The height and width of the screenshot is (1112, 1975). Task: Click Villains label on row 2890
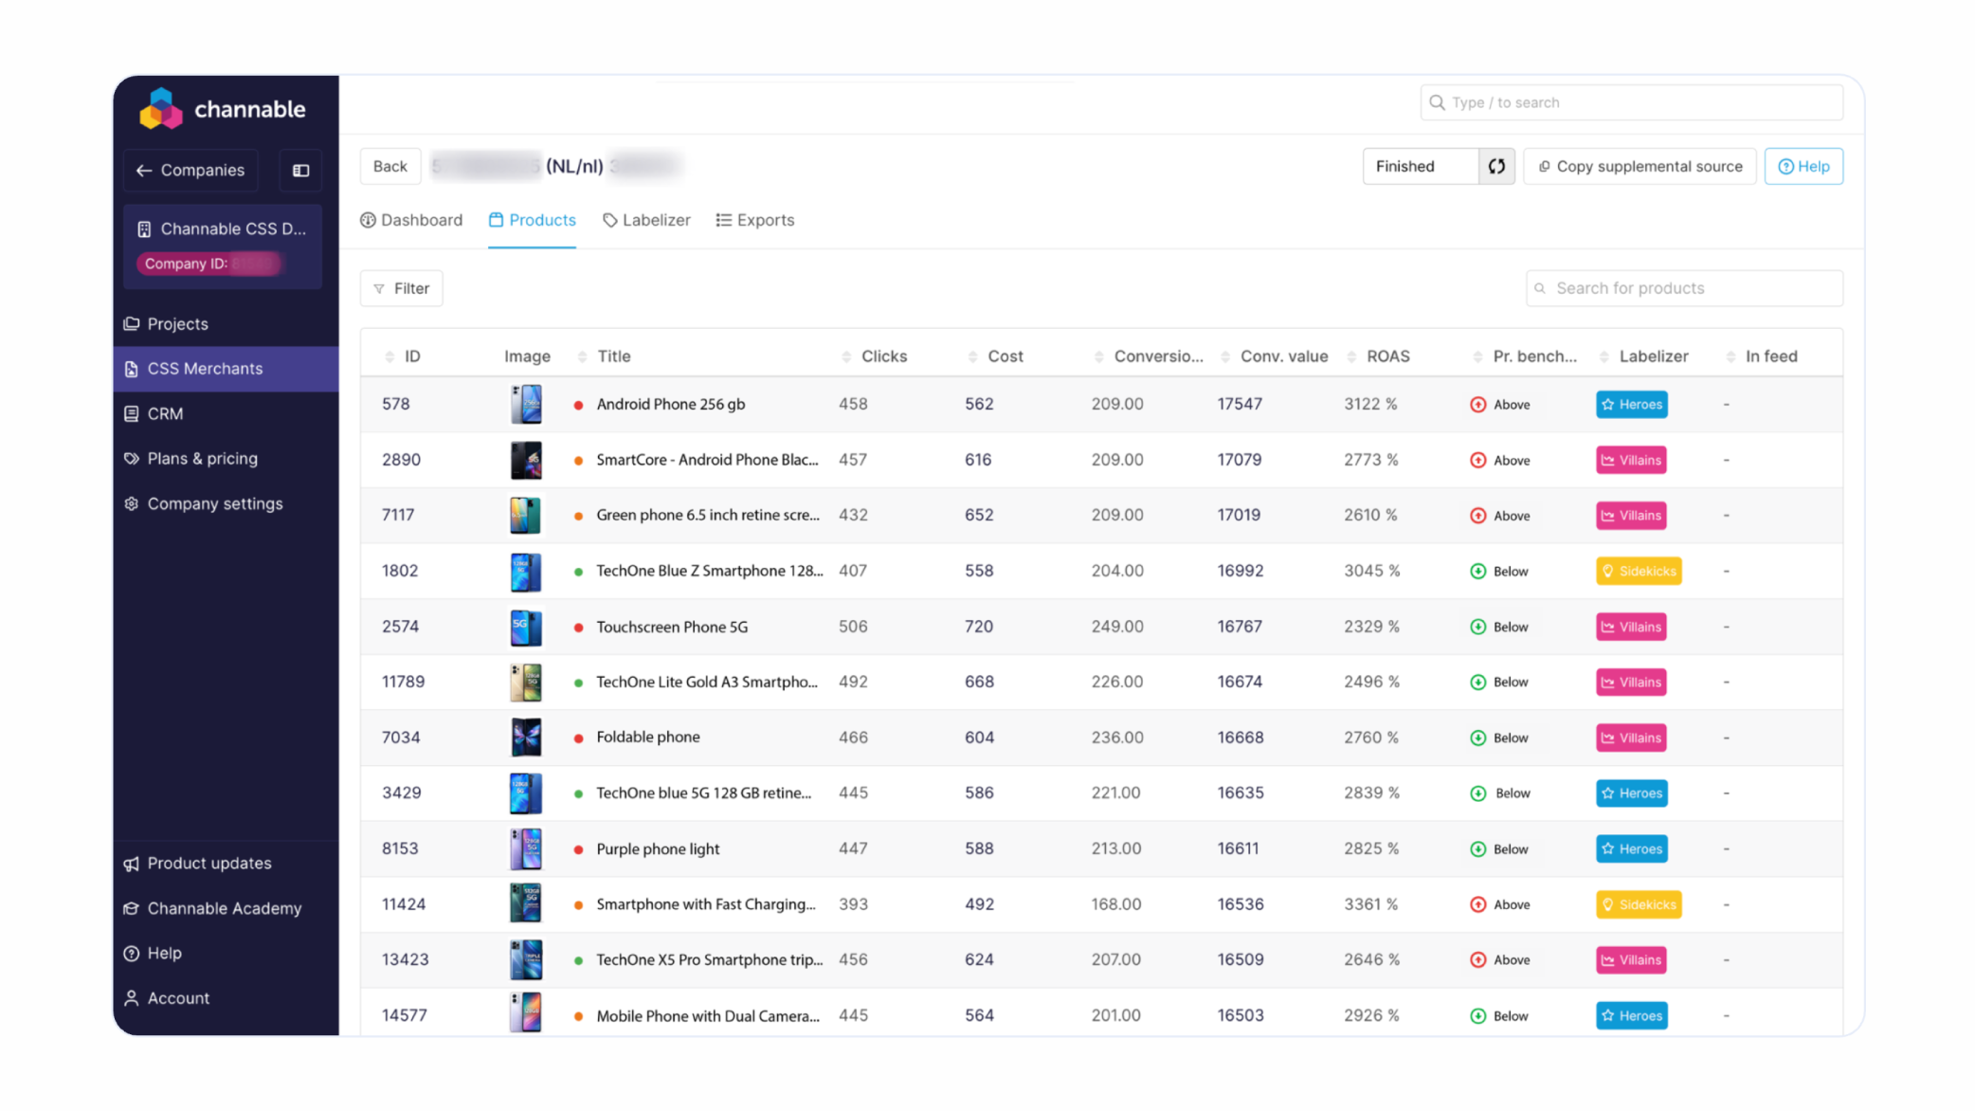[x=1631, y=460]
